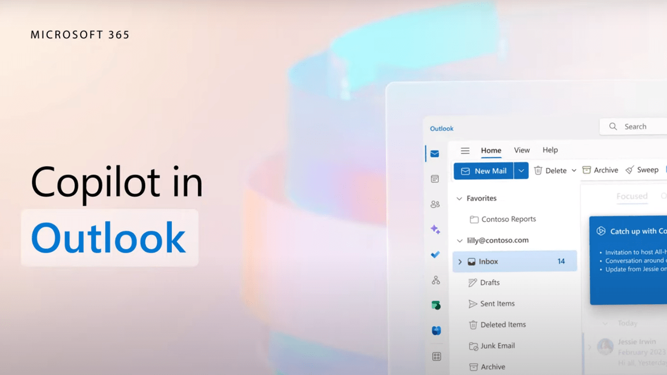
Task: Toggle the hamburger navigation pane icon
Action: point(465,151)
